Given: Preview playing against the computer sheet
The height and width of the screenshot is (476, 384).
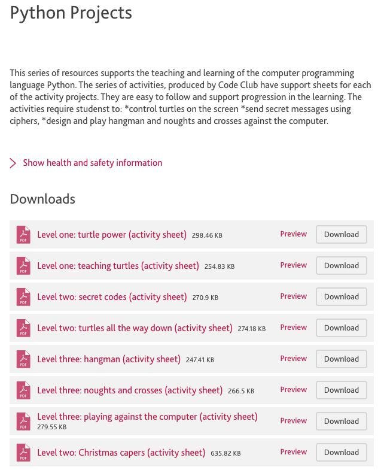Looking at the screenshot, I should [293, 421].
